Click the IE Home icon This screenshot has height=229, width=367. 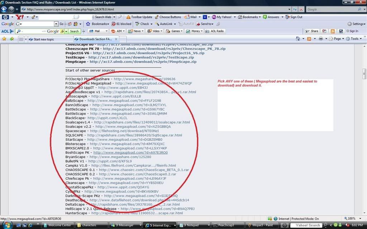pos(298,39)
